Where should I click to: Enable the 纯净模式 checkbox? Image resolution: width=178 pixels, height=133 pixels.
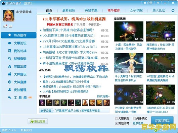[x=134, y=118]
